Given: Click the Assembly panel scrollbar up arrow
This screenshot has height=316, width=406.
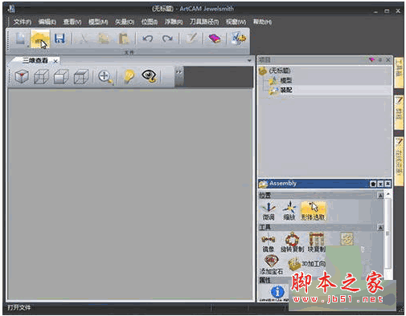Looking at the screenshot, I should pos(388,193).
